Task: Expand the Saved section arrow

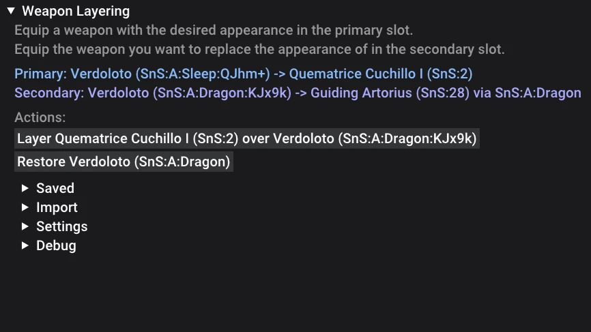Action: pyautogui.click(x=25, y=188)
